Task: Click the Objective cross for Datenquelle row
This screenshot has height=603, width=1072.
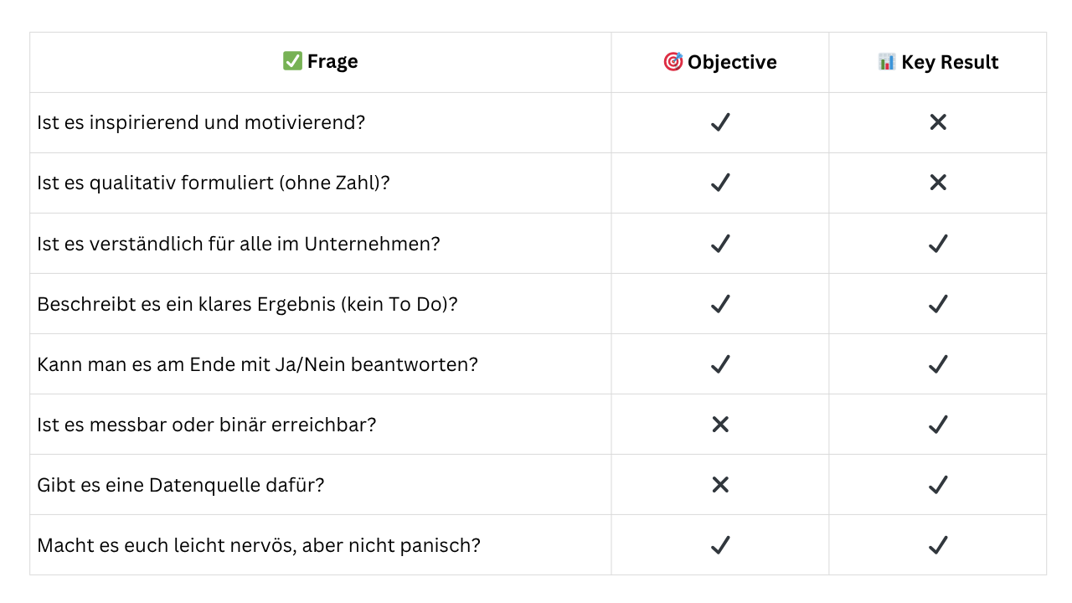Action: (720, 485)
